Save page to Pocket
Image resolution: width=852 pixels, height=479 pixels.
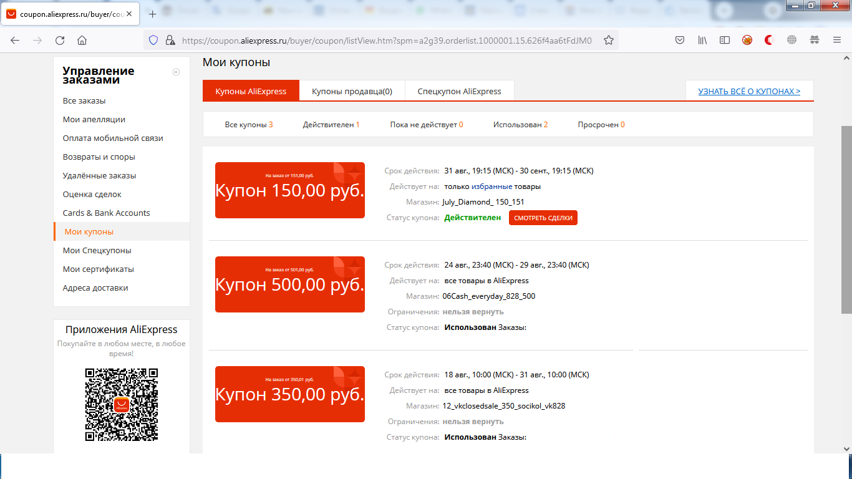[680, 41]
